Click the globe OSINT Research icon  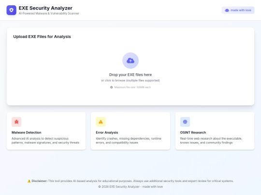coord(185,122)
